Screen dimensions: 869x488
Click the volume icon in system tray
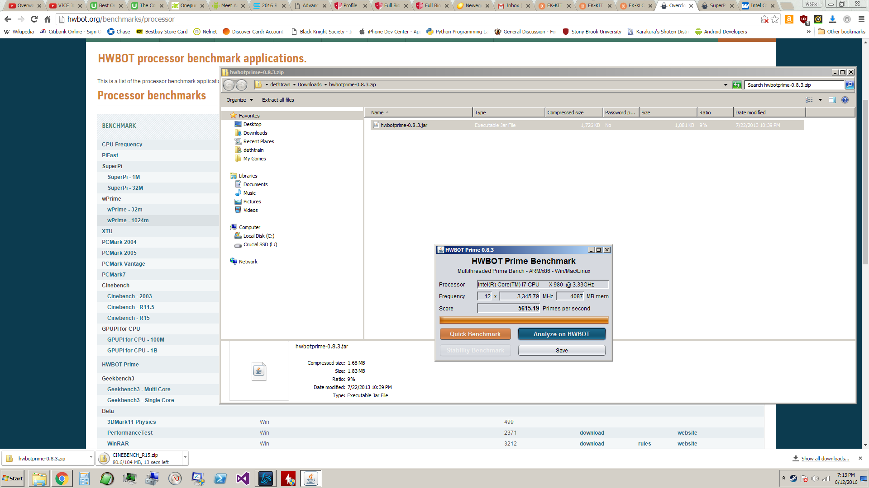click(815, 479)
